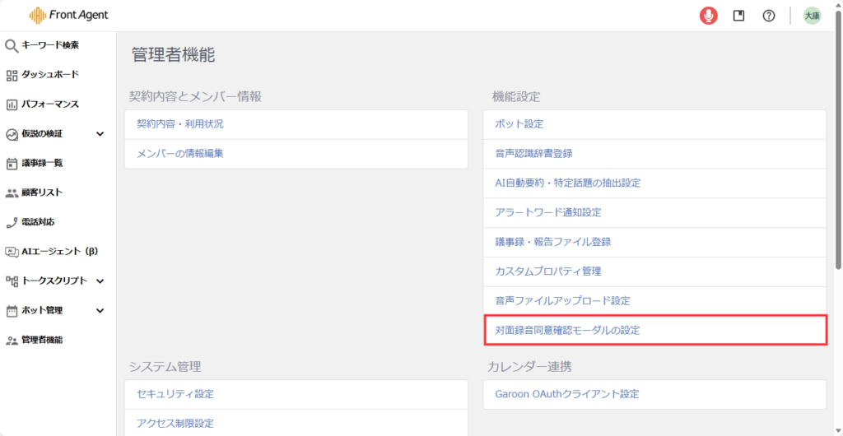This screenshot has width=843, height=436.
Task: Click the help question mark icon
Action: pos(769,16)
